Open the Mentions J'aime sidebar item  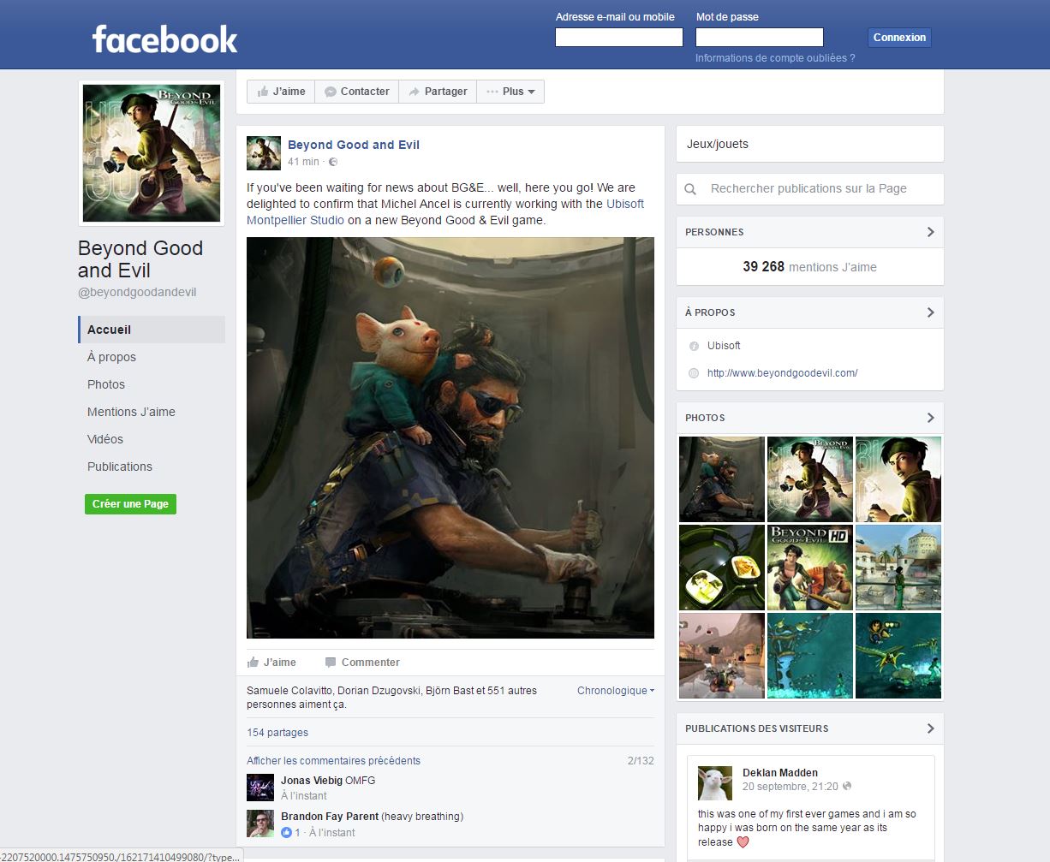tap(130, 412)
